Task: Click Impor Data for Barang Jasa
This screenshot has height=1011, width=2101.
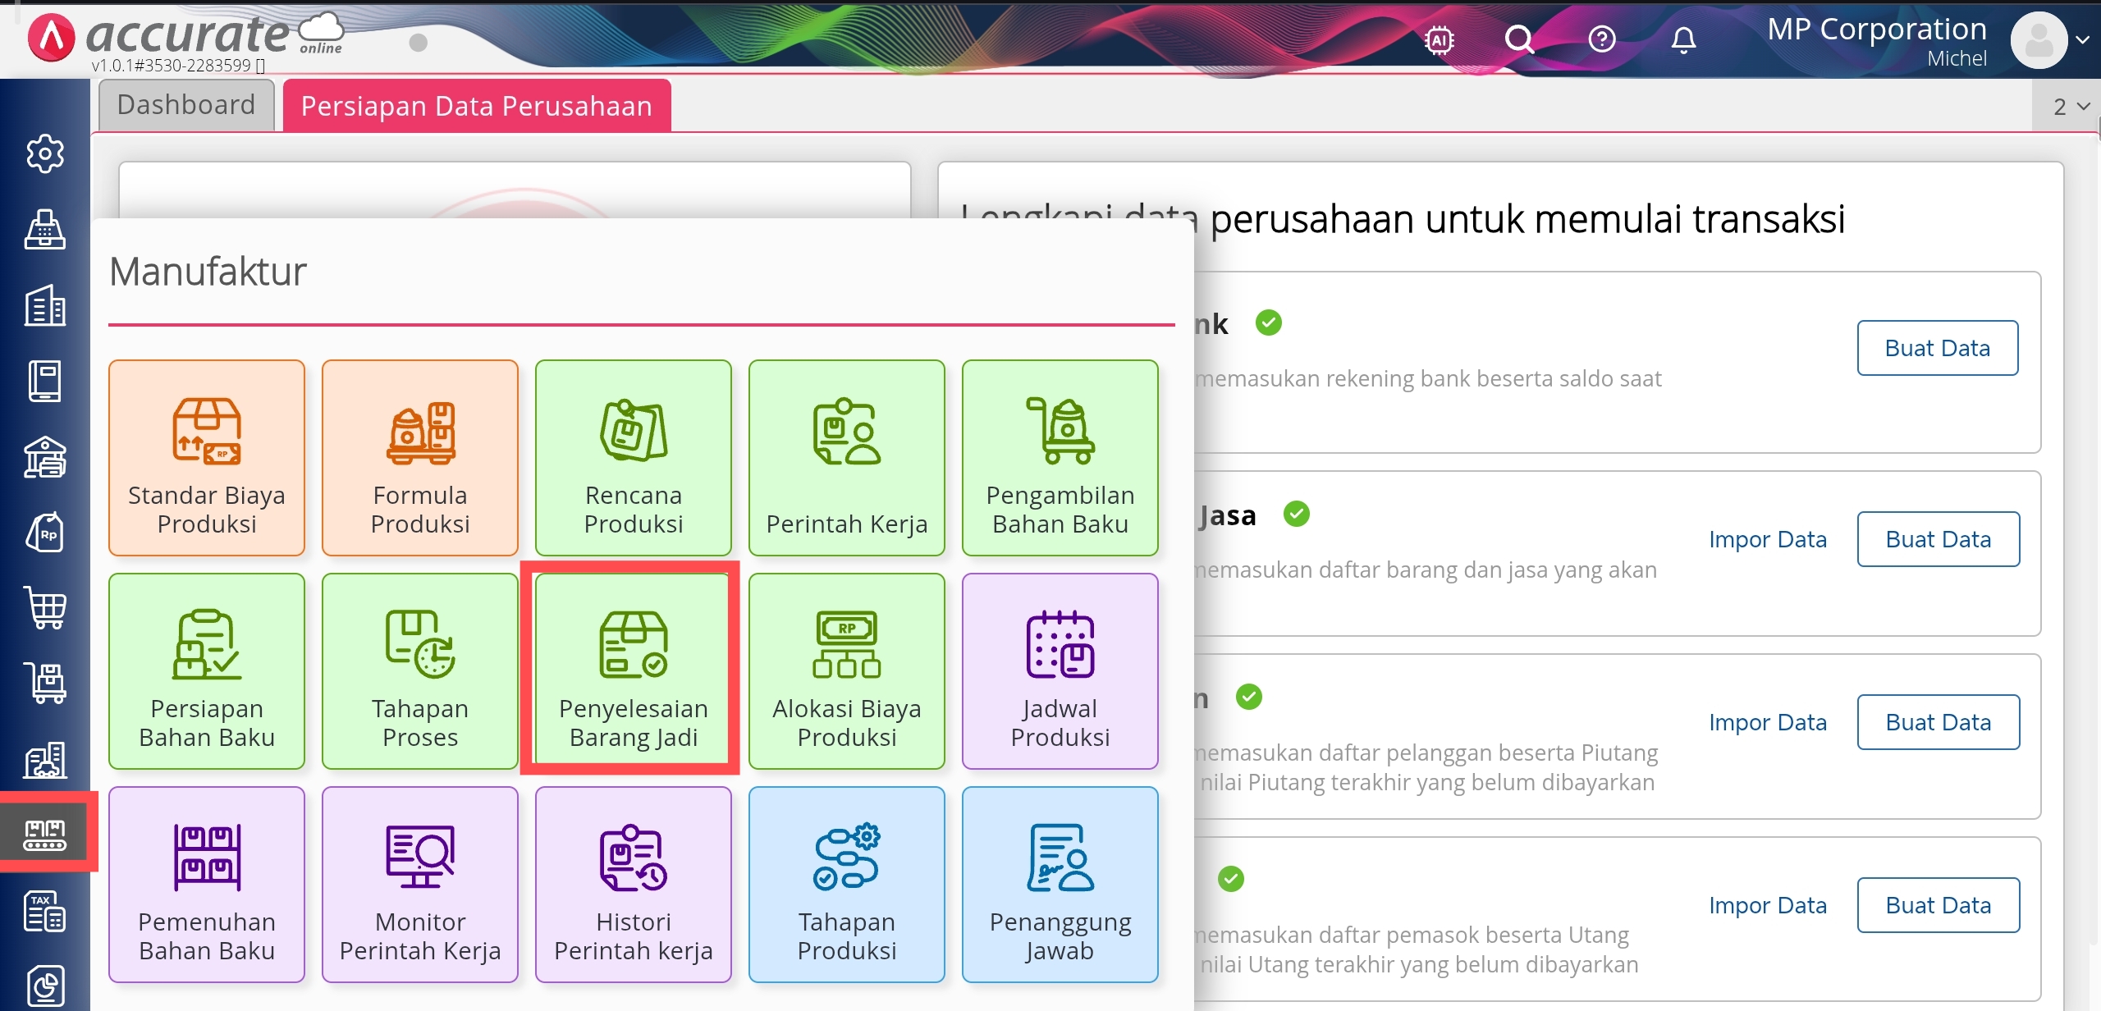Action: point(1767,539)
